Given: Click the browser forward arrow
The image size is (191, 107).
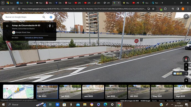Looking at the screenshot, I should (x=8, y=9).
